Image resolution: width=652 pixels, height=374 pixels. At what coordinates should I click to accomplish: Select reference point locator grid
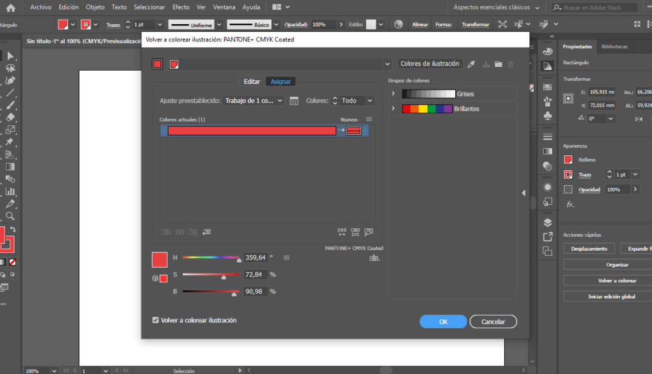pos(569,99)
